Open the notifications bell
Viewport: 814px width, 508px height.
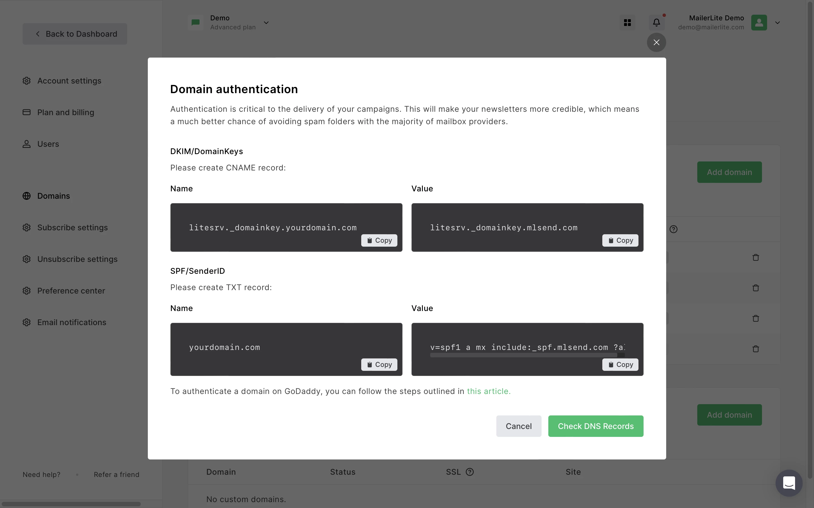coord(656,23)
